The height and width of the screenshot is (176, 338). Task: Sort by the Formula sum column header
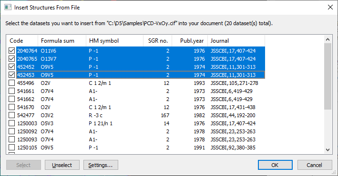[x=62, y=41]
